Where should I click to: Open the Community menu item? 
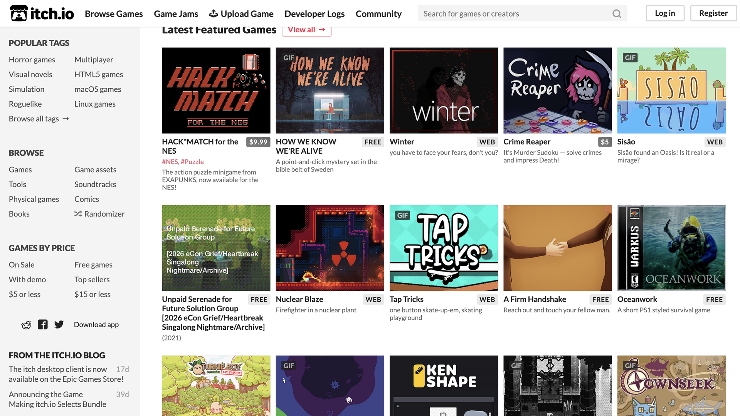(x=378, y=13)
